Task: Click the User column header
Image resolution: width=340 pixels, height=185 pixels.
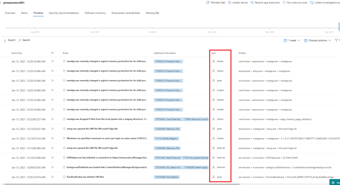Action: (214, 53)
